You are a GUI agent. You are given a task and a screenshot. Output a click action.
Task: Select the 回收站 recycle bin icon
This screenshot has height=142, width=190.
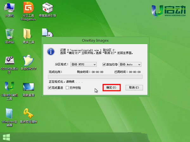tap(9, 34)
